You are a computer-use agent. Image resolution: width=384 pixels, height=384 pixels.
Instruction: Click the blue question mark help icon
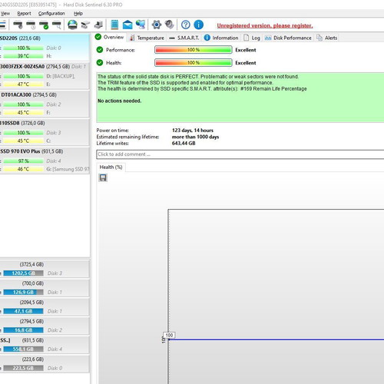click(186, 25)
